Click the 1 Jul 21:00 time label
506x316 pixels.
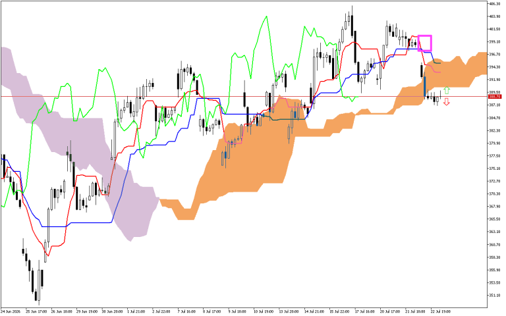tap(136, 311)
